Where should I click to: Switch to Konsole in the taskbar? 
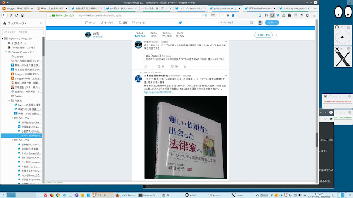[149, 195]
